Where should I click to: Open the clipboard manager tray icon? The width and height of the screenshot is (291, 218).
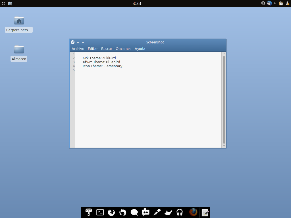[x=281, y=3]
